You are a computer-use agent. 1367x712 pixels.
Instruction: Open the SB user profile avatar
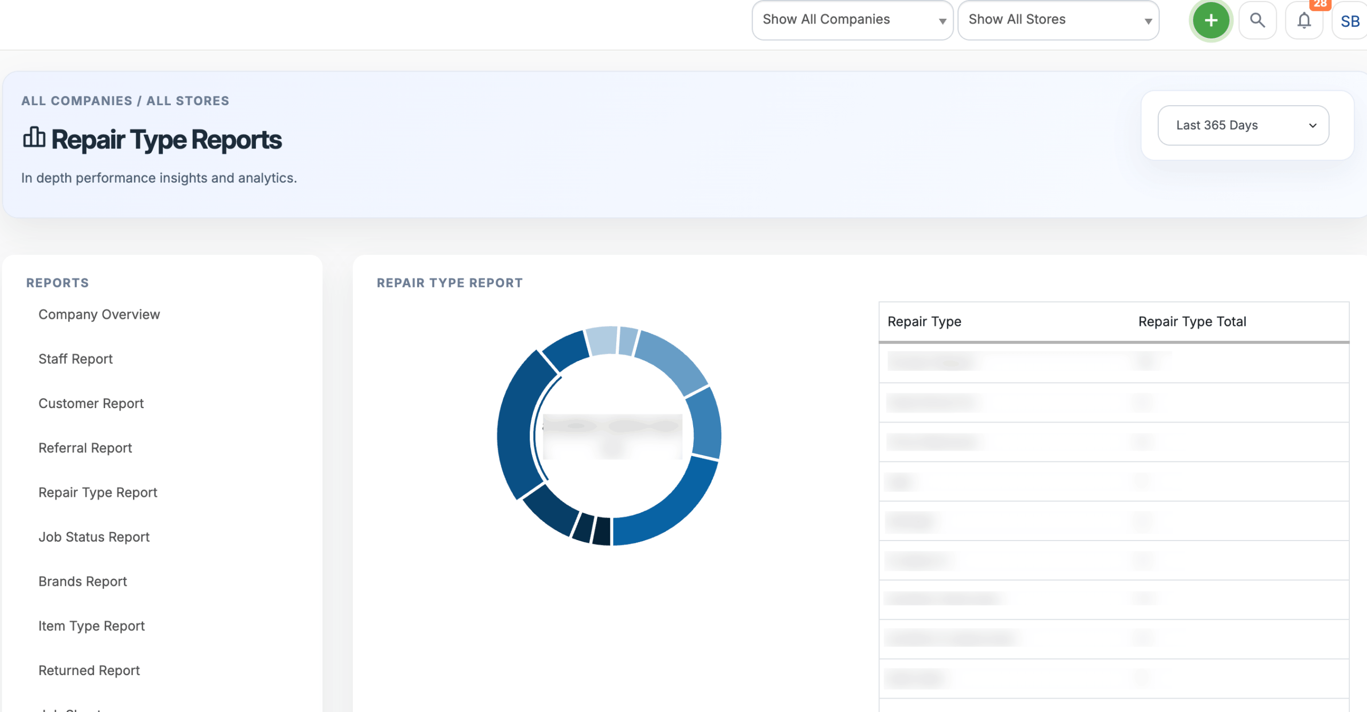tap(1349, 21)
